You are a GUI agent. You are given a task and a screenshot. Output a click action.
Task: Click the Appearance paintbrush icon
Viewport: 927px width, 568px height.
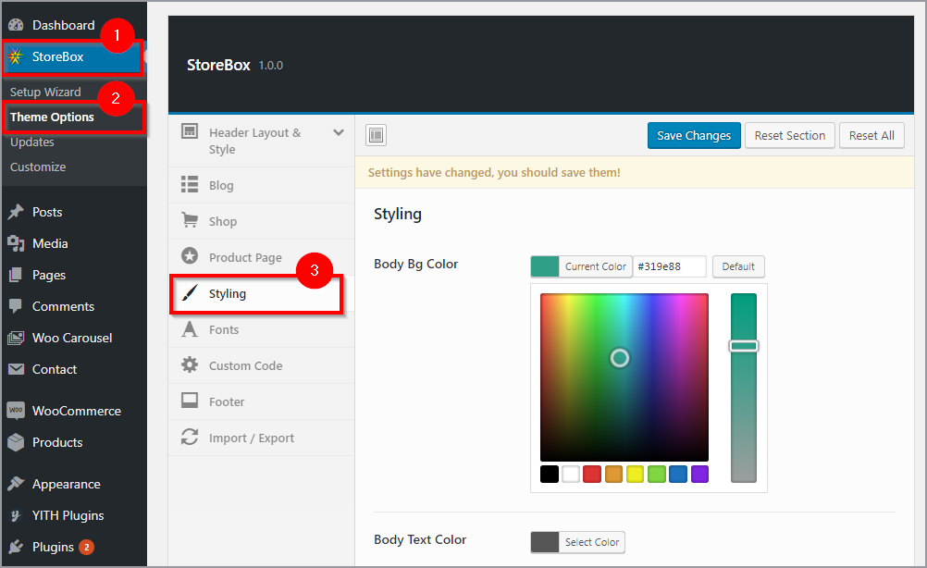pyautogui.click(x=16, y=484)
